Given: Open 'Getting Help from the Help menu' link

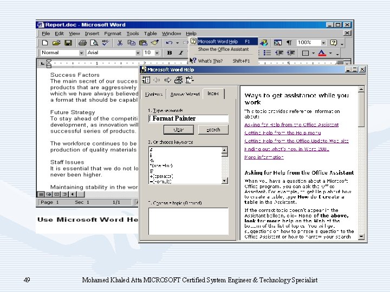Looking at the screenshot, I should (283, 133).
